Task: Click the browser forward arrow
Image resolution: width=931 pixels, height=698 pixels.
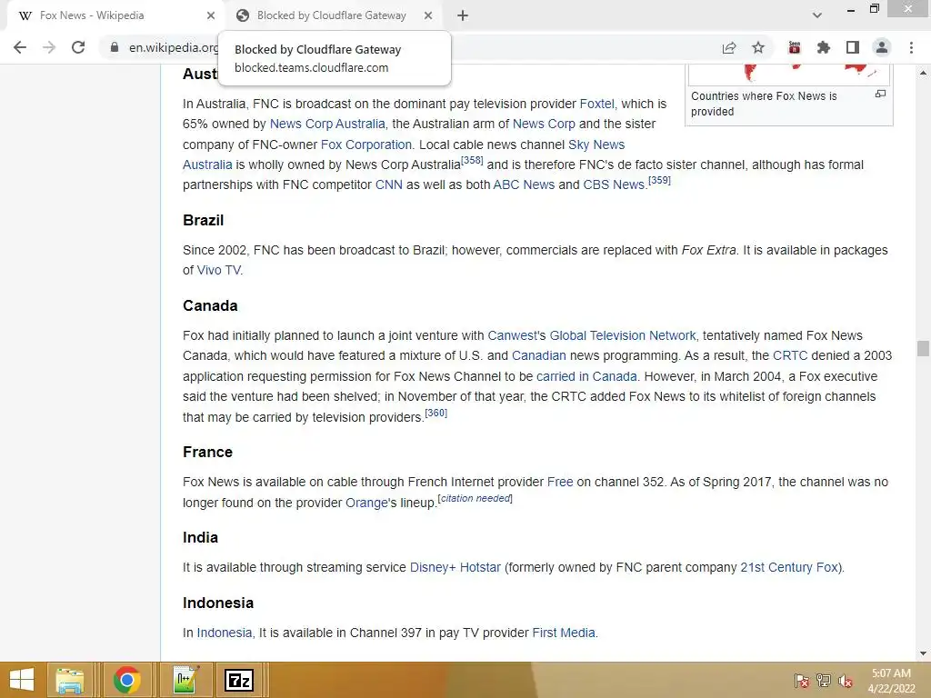Action: coord(49,47)
